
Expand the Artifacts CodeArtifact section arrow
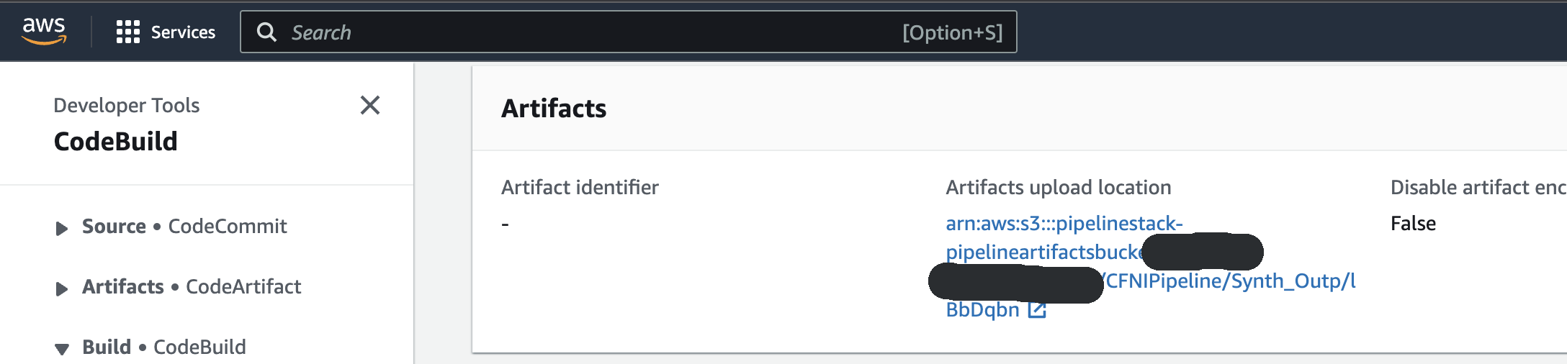(x=62, y=288)
